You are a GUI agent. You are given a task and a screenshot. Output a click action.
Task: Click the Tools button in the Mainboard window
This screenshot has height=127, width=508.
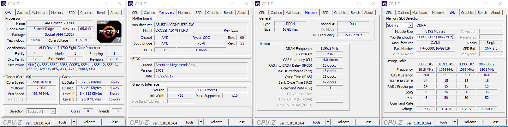tap(189, 122)
